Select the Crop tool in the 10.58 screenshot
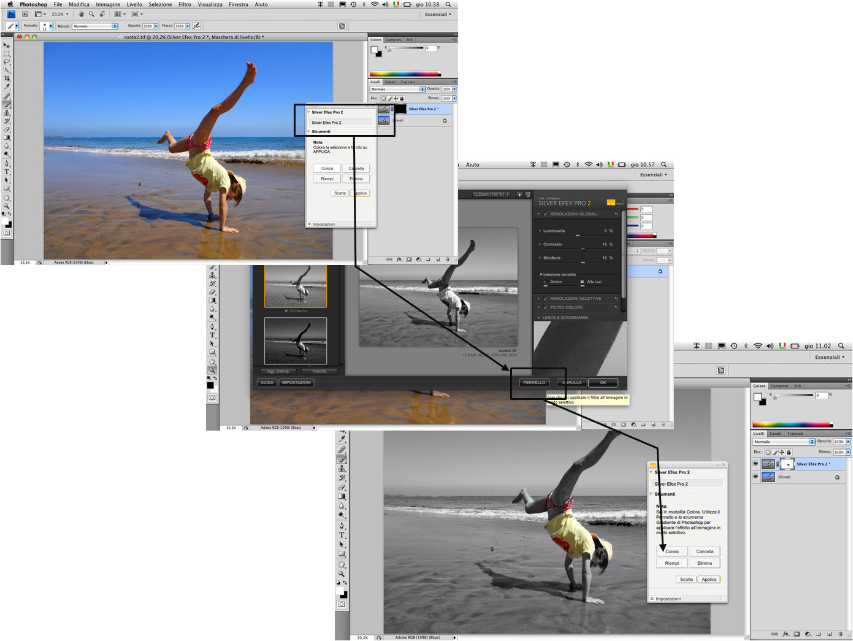Viewport: 853px width, 641px height. click(7, 79)
